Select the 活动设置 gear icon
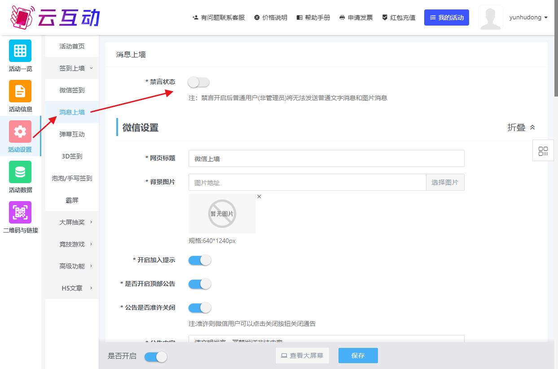 (x=20, y=132)
